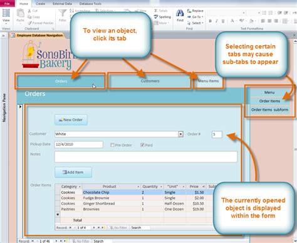Screen dimensions: 297x243
Task: Open the Customer combo box dropdown
Action: coord(180,134)
